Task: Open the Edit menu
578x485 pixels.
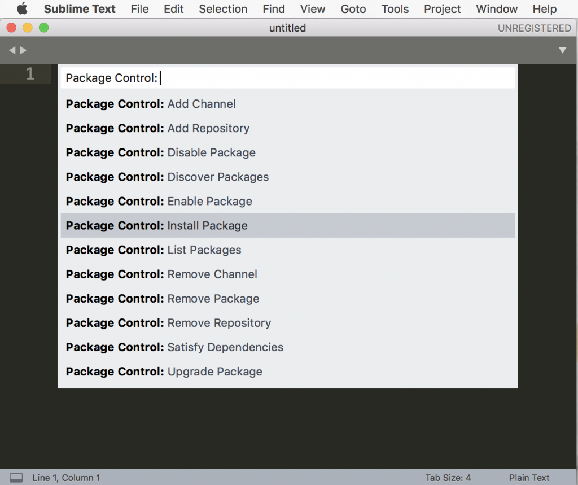Action: click(x=174, y=9)
